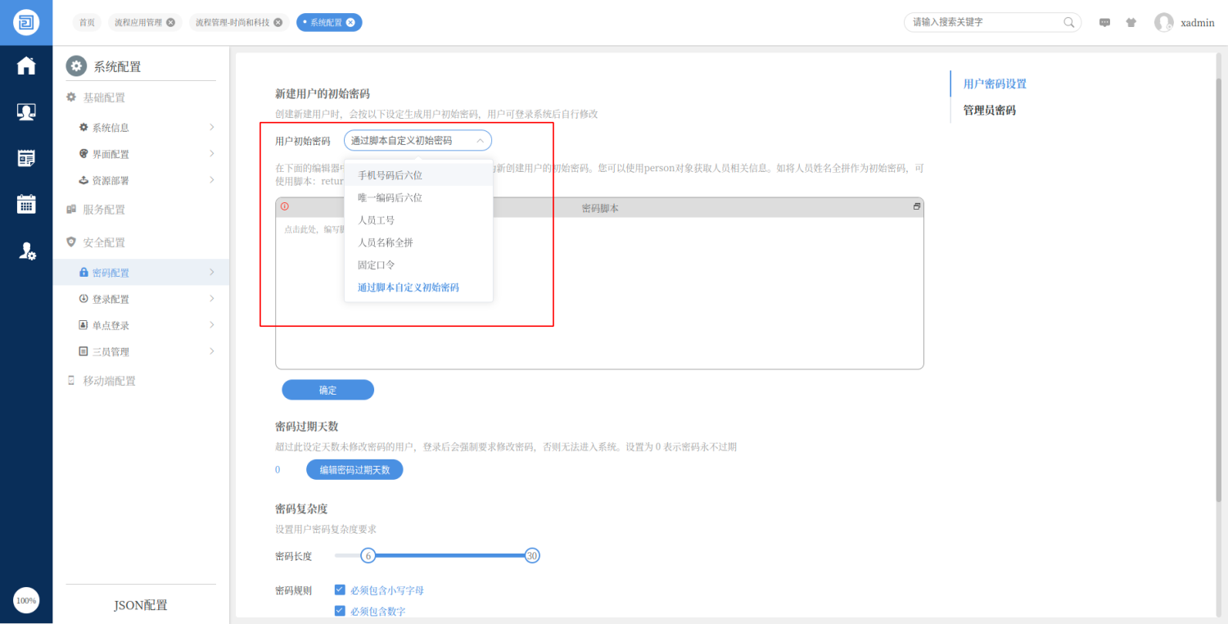Toggle 必须包含数字 checkbox

tap(340, 611)
